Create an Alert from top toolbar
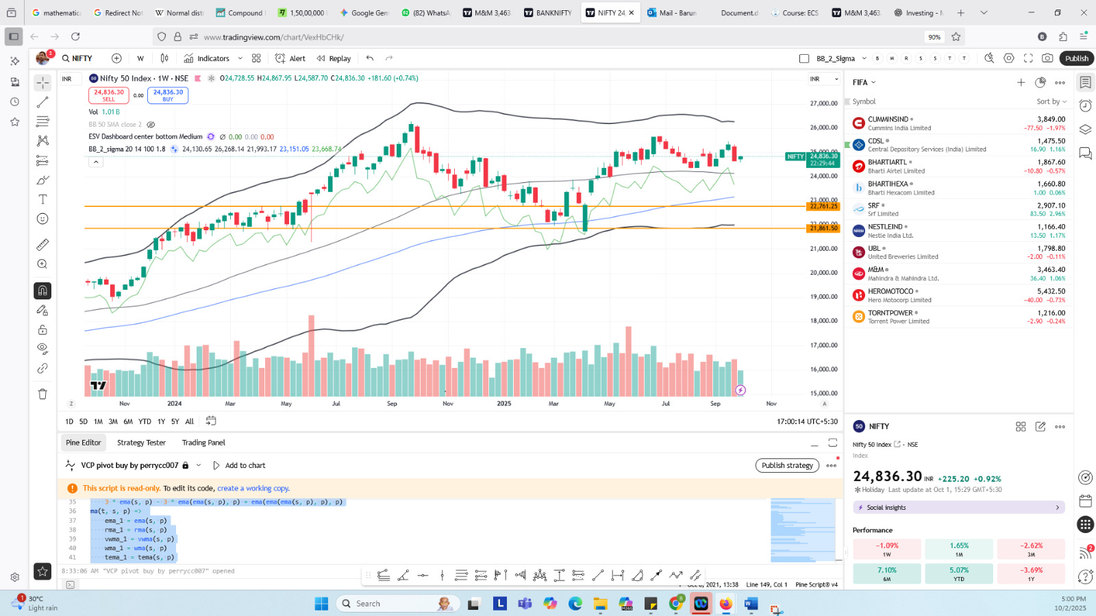 [290, 58]
